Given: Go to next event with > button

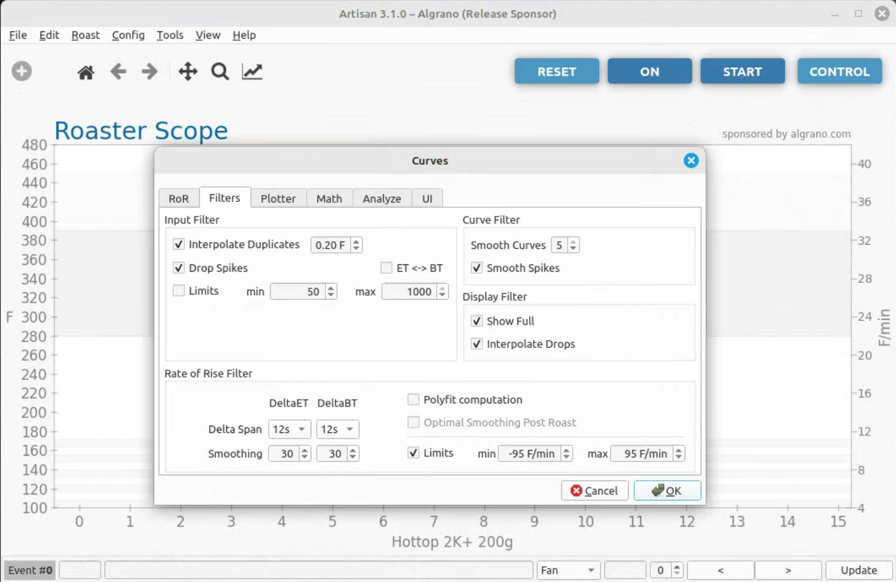Looking at the screenshot, I should (788, 570).
